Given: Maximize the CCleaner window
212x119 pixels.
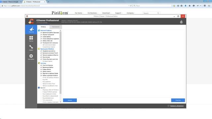Looking at the screenshot, I should [178, 16].
